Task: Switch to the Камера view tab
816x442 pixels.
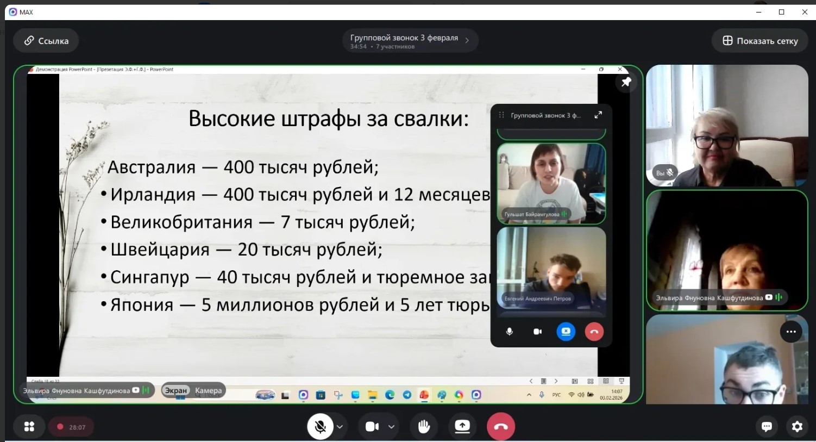Action: click(x=208, y=390)
